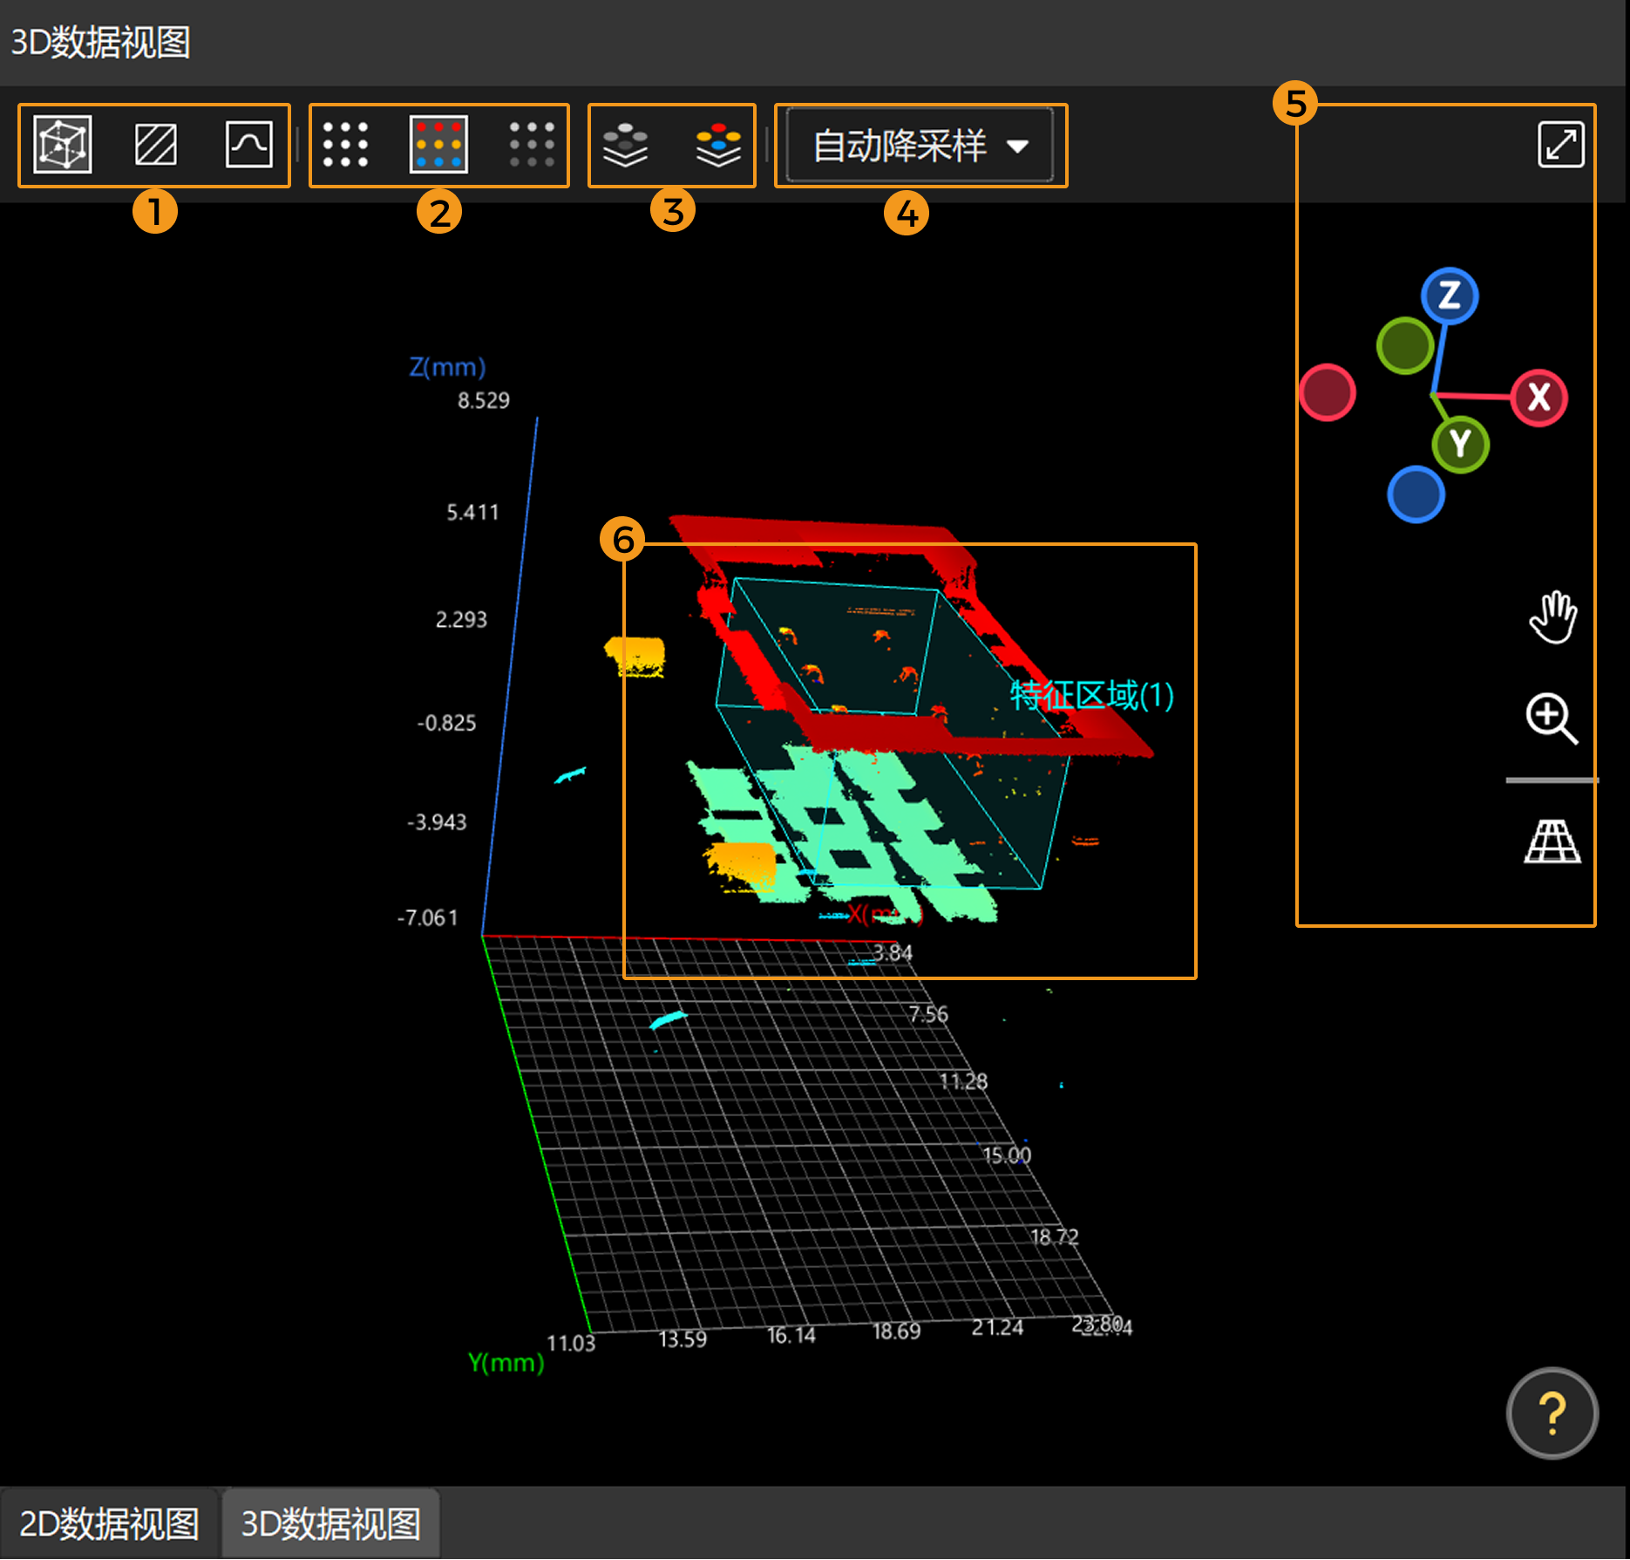
Task: Enable the colored point cloud rendering mode
Action: 439,145
